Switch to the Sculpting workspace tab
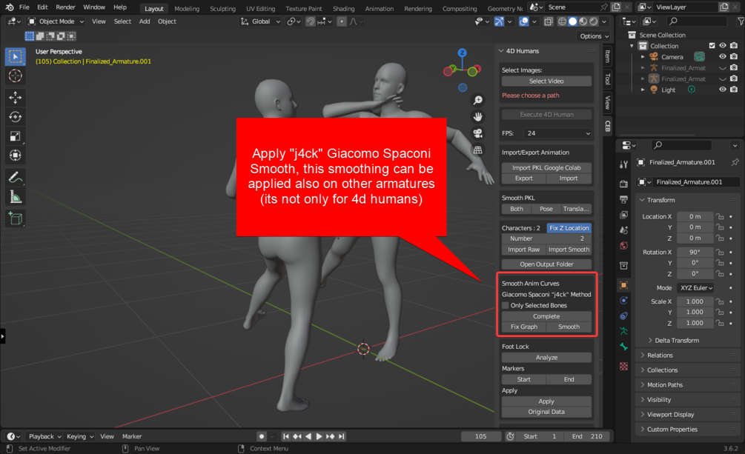 pyautogui.click(x=223, y=9)
